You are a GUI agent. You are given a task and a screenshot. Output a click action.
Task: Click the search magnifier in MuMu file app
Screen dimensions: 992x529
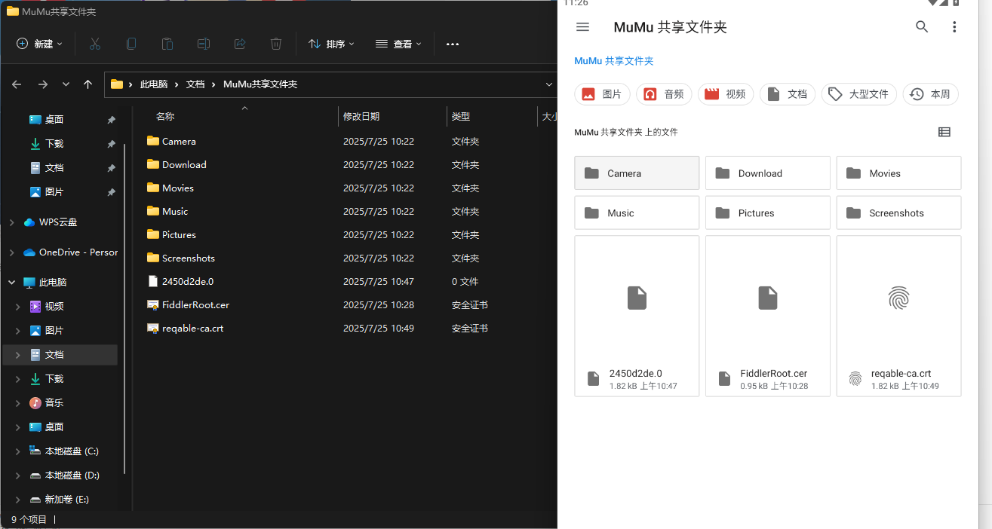pos(922,27)
